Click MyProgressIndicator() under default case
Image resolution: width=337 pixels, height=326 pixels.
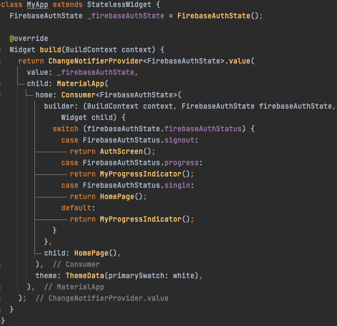145,219
